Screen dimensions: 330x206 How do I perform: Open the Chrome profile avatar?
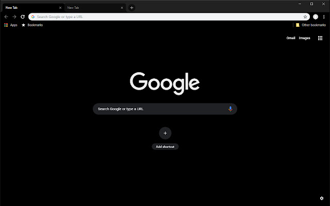[315, 17]
